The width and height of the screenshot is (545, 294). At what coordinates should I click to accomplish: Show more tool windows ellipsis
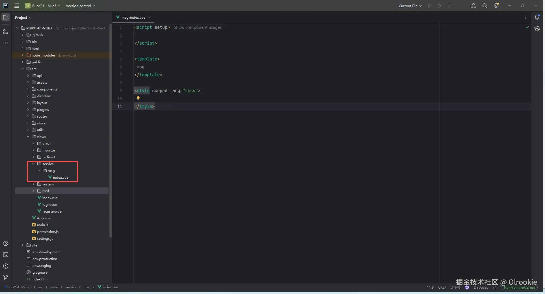point(6,43)
